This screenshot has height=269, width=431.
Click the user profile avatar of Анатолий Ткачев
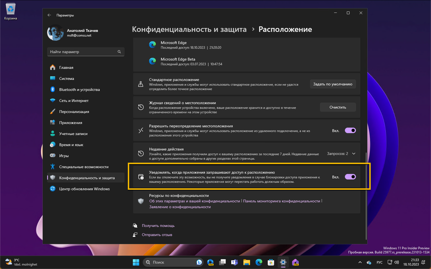55,33
